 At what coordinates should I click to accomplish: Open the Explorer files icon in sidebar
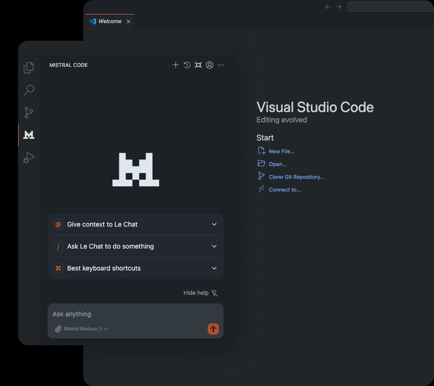tap(29, 68)
